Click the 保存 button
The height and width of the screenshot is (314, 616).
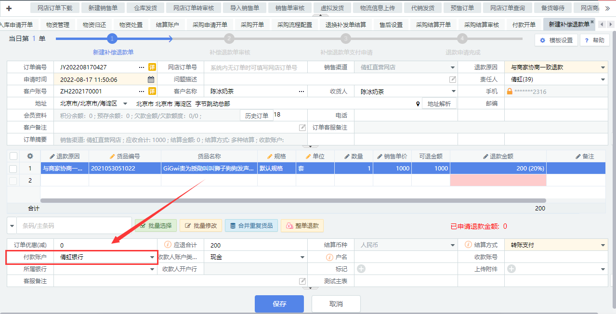point(279,304)
